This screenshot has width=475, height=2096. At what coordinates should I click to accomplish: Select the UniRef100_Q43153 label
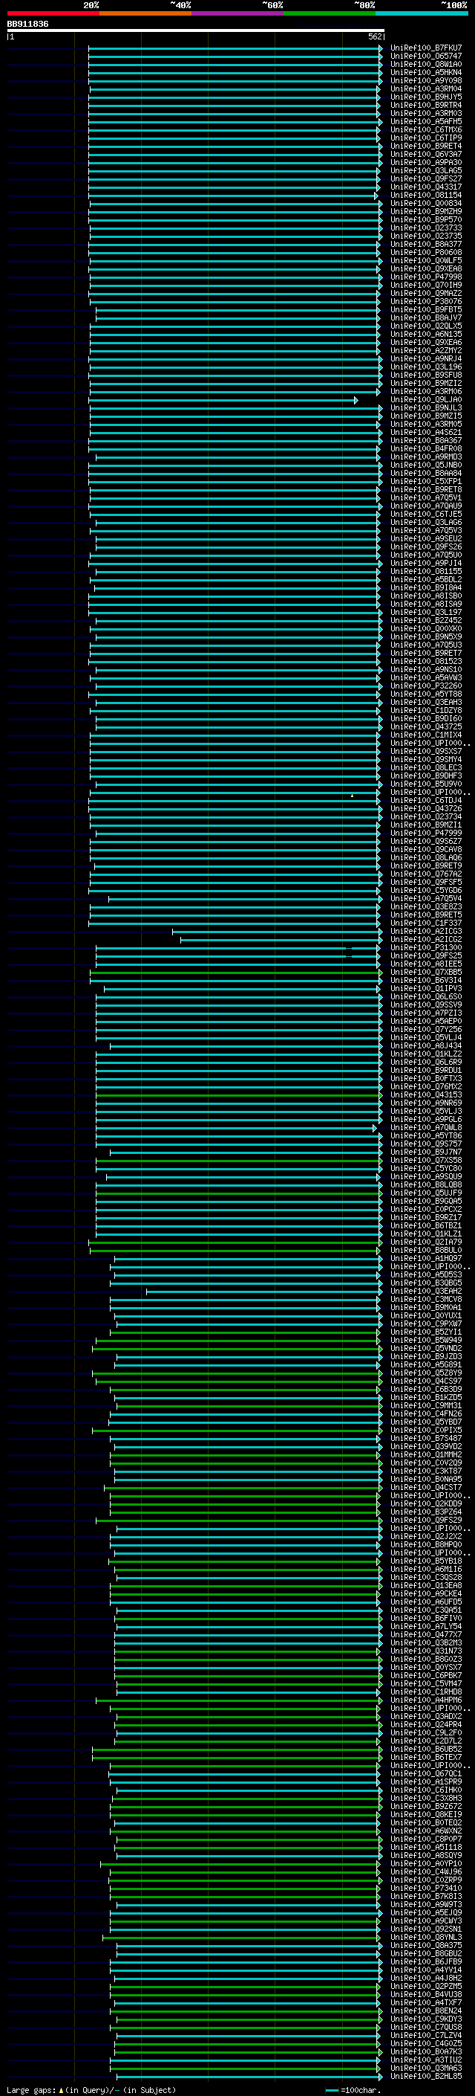pos(425,1095)
